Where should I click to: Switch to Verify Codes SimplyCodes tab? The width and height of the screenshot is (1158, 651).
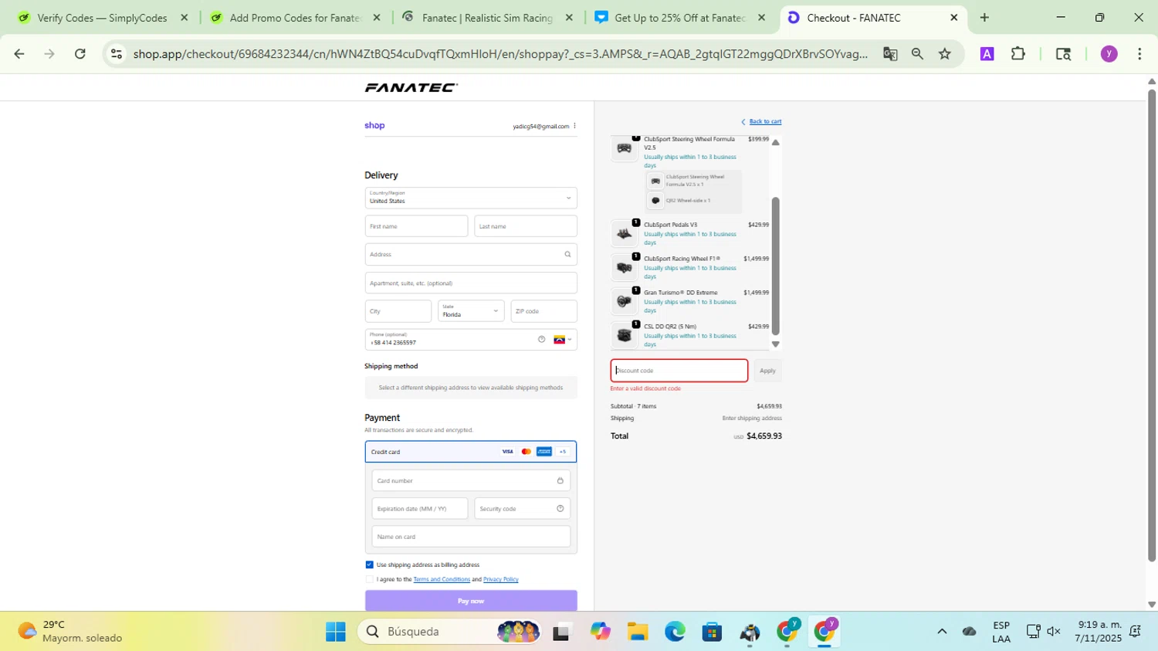103,18
